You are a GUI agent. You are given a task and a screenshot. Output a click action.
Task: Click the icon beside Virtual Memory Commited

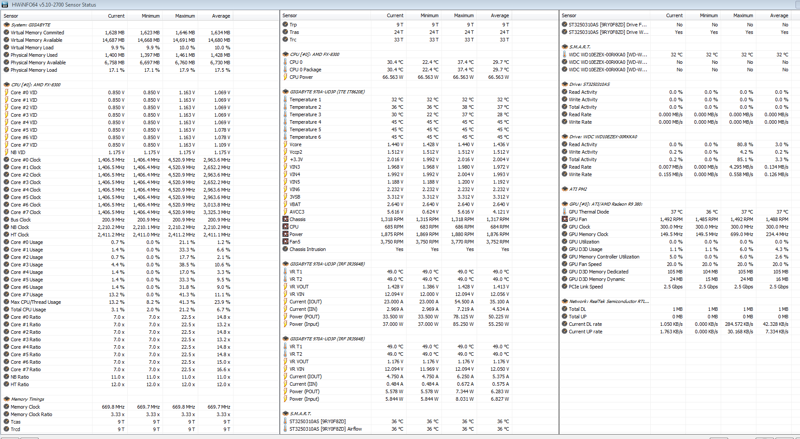6,32
